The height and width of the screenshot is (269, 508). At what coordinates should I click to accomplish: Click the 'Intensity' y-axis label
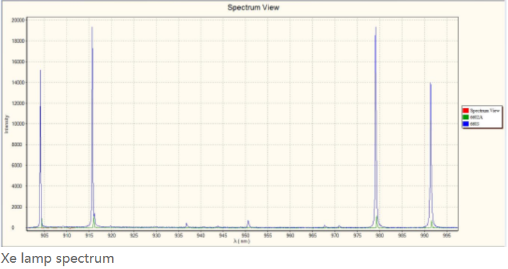tap(6, 124)
